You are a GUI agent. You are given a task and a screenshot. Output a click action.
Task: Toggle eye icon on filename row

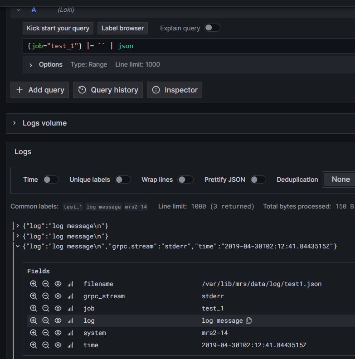point(58,284)
